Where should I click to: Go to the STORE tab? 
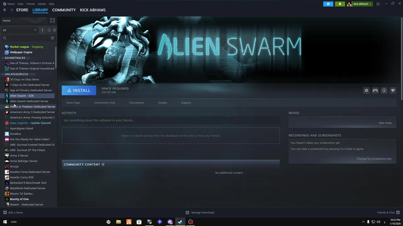click(22, 10)
